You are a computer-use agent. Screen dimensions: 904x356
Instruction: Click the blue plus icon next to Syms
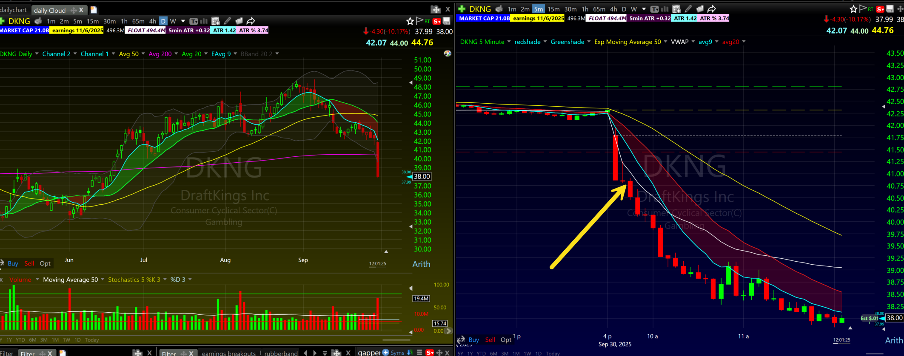pos(385,352)
